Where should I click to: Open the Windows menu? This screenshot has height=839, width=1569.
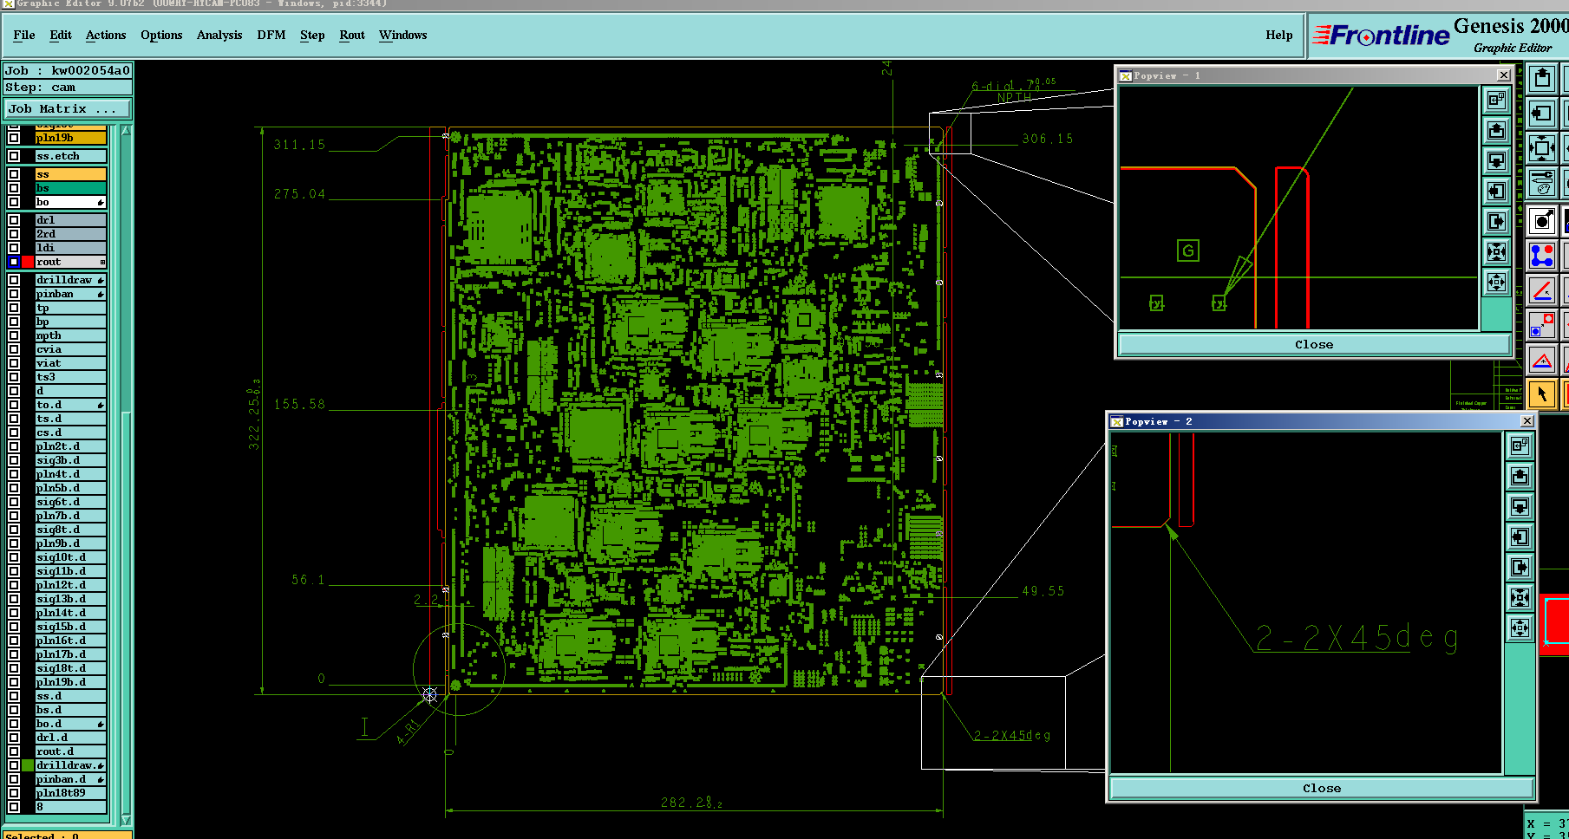click(x=403, y=35)
